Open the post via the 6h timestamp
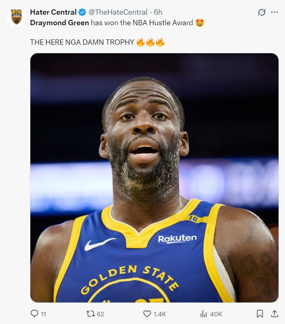 pos(158,12)
